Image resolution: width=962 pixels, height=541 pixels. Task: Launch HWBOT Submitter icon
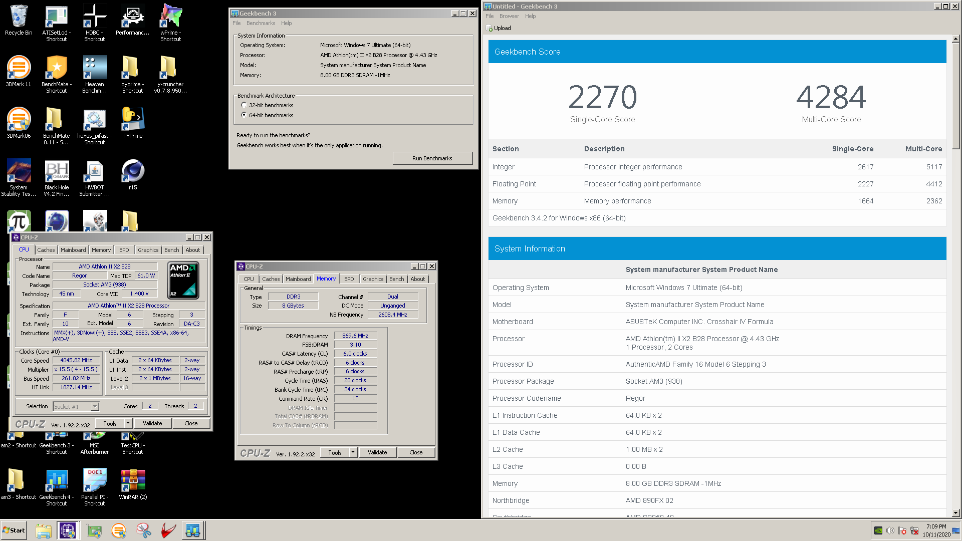tap(94, 177)
